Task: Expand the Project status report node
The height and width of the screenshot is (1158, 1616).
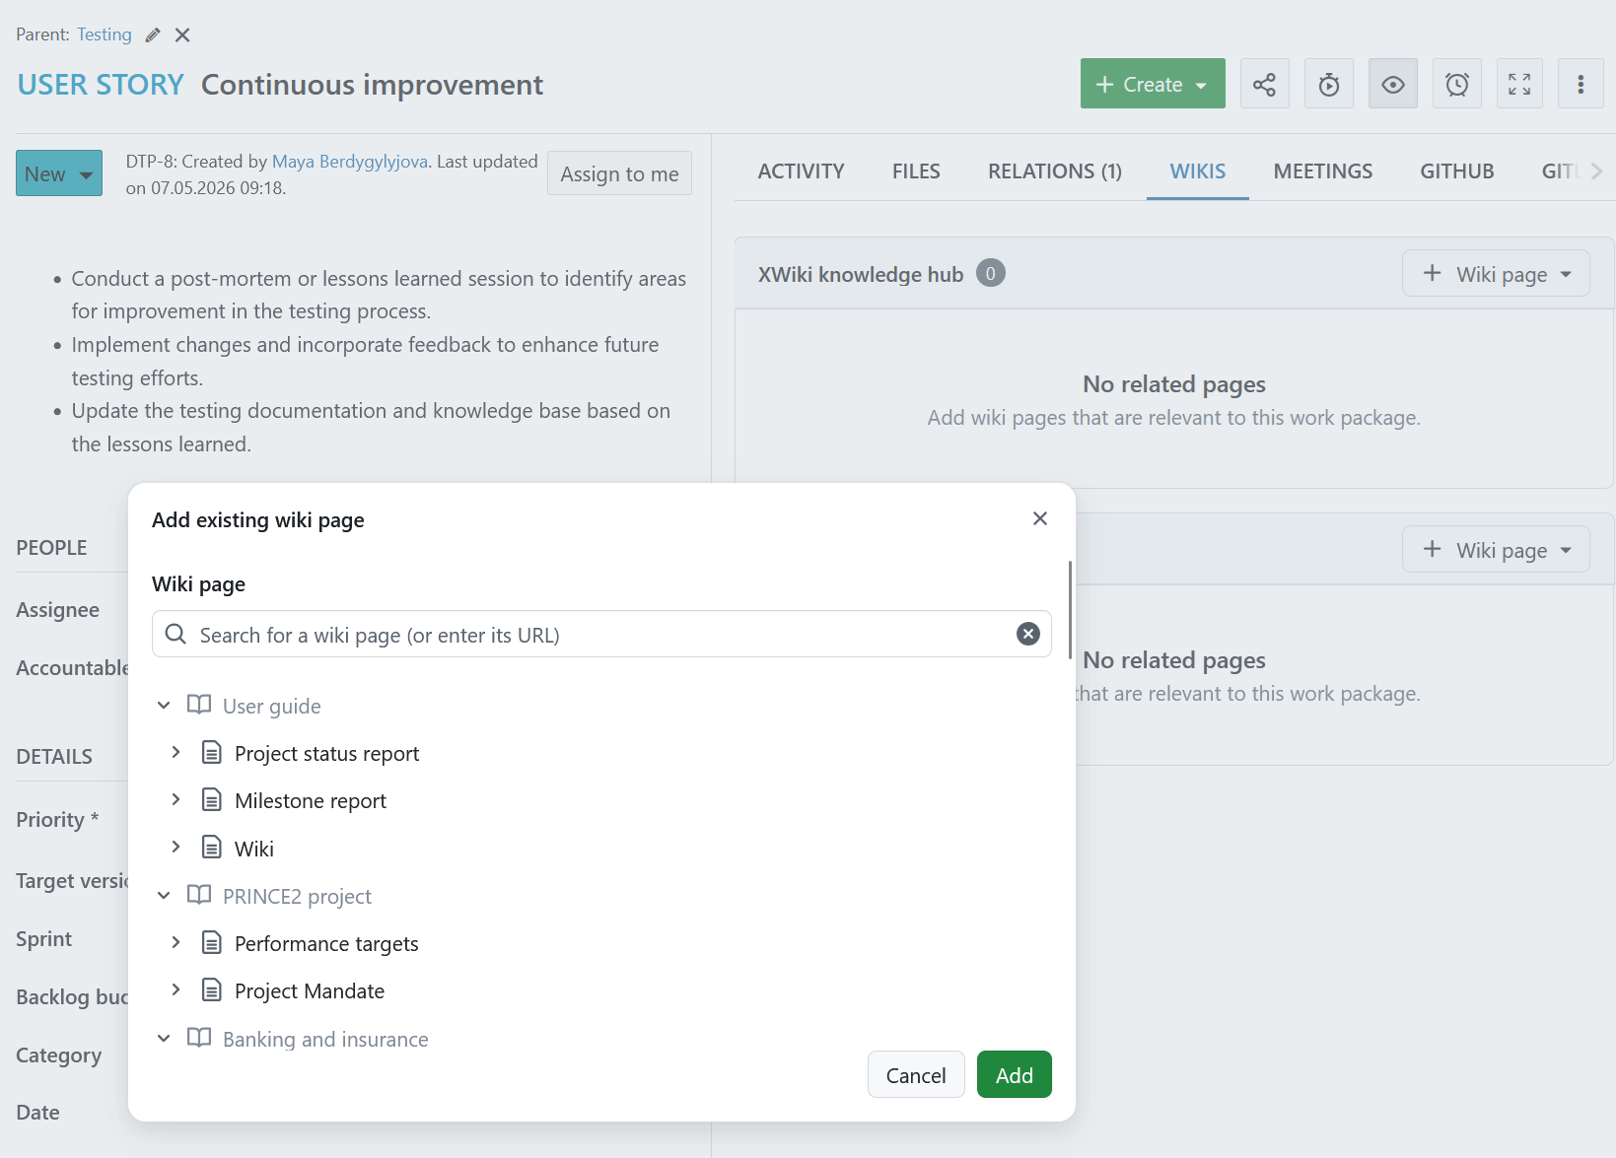Action: [x=176, y=753]
